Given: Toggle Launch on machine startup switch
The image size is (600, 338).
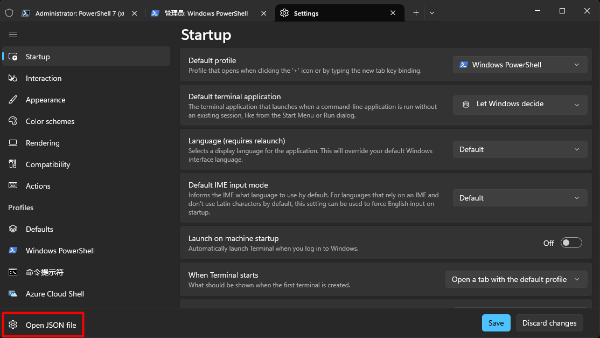Looking at the screenshot, I should point(571,243).
